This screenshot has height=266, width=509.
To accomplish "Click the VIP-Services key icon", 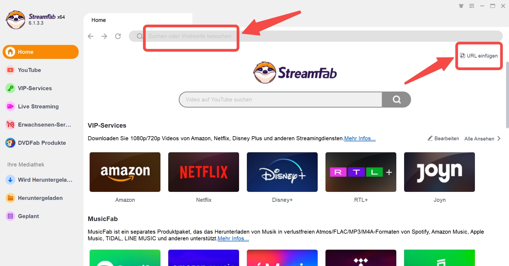I will [10, 88].
